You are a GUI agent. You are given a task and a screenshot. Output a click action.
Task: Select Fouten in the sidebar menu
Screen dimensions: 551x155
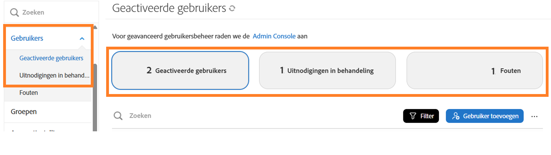click(x=29, y=93)
